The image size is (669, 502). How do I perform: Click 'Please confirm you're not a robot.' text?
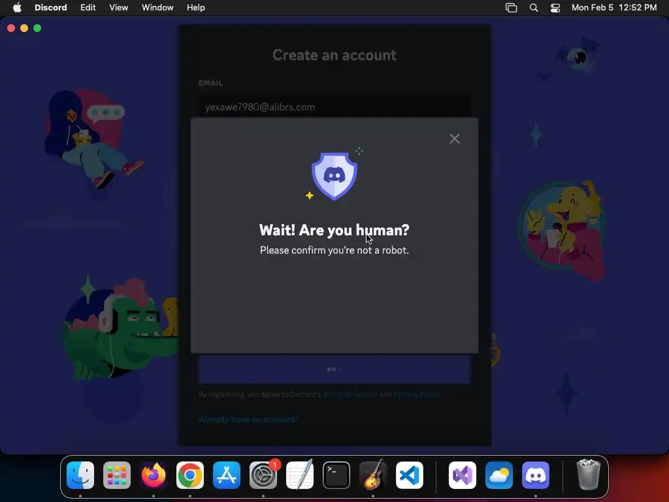click(x=334, y=250)
